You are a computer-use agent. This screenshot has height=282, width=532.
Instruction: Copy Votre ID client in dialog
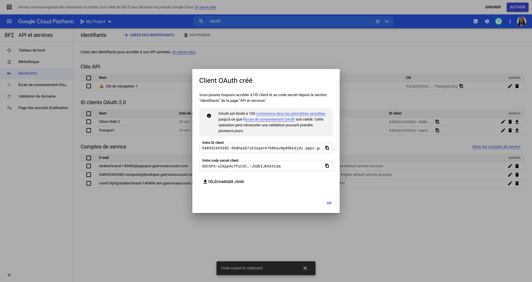327,148
